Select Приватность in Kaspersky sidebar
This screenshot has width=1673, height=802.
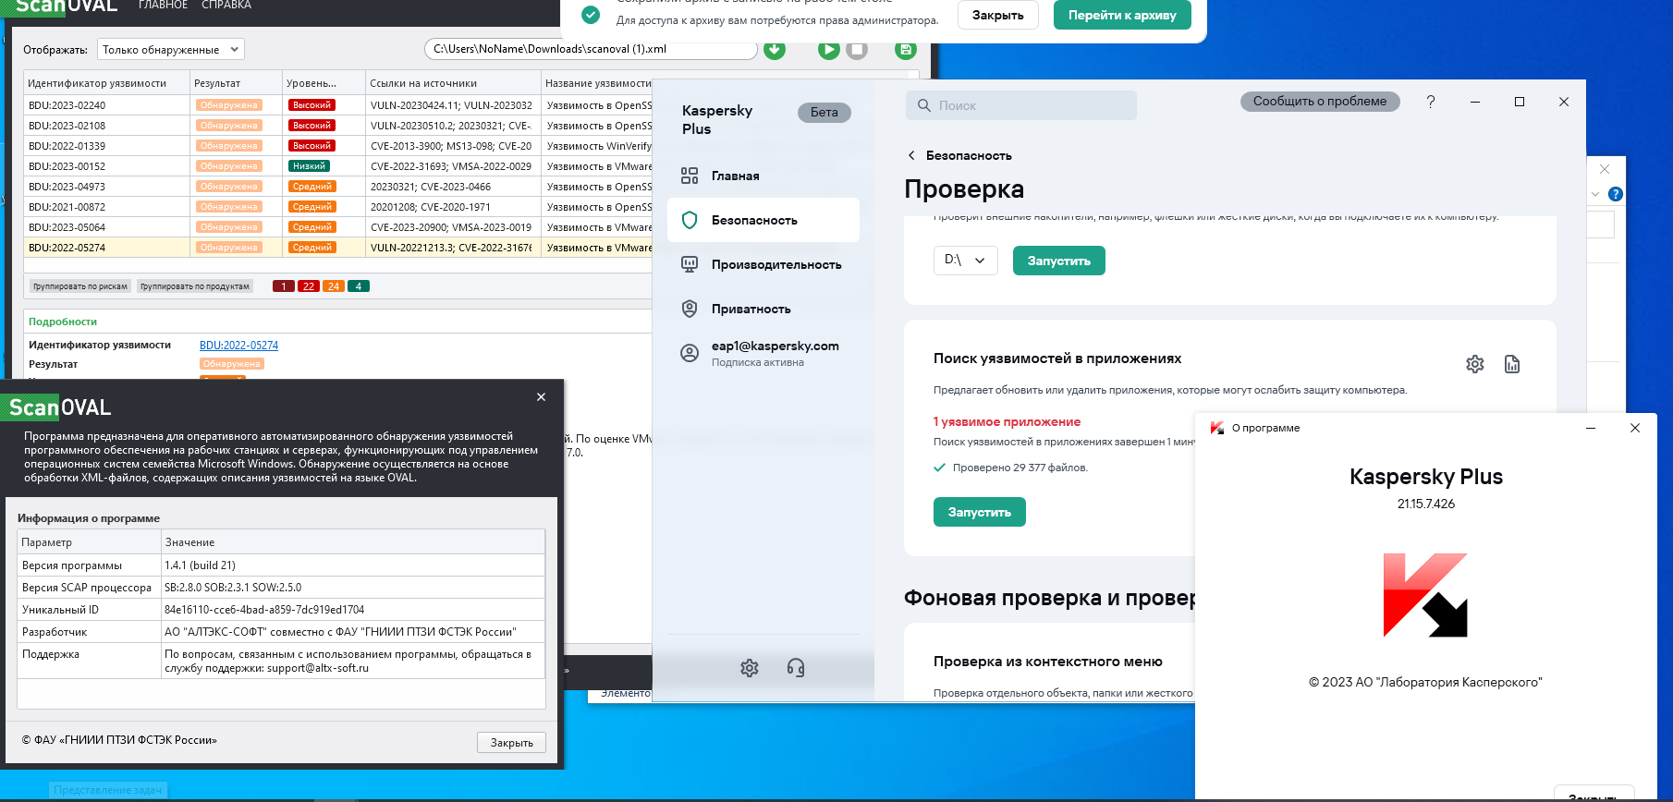(763, 309)
